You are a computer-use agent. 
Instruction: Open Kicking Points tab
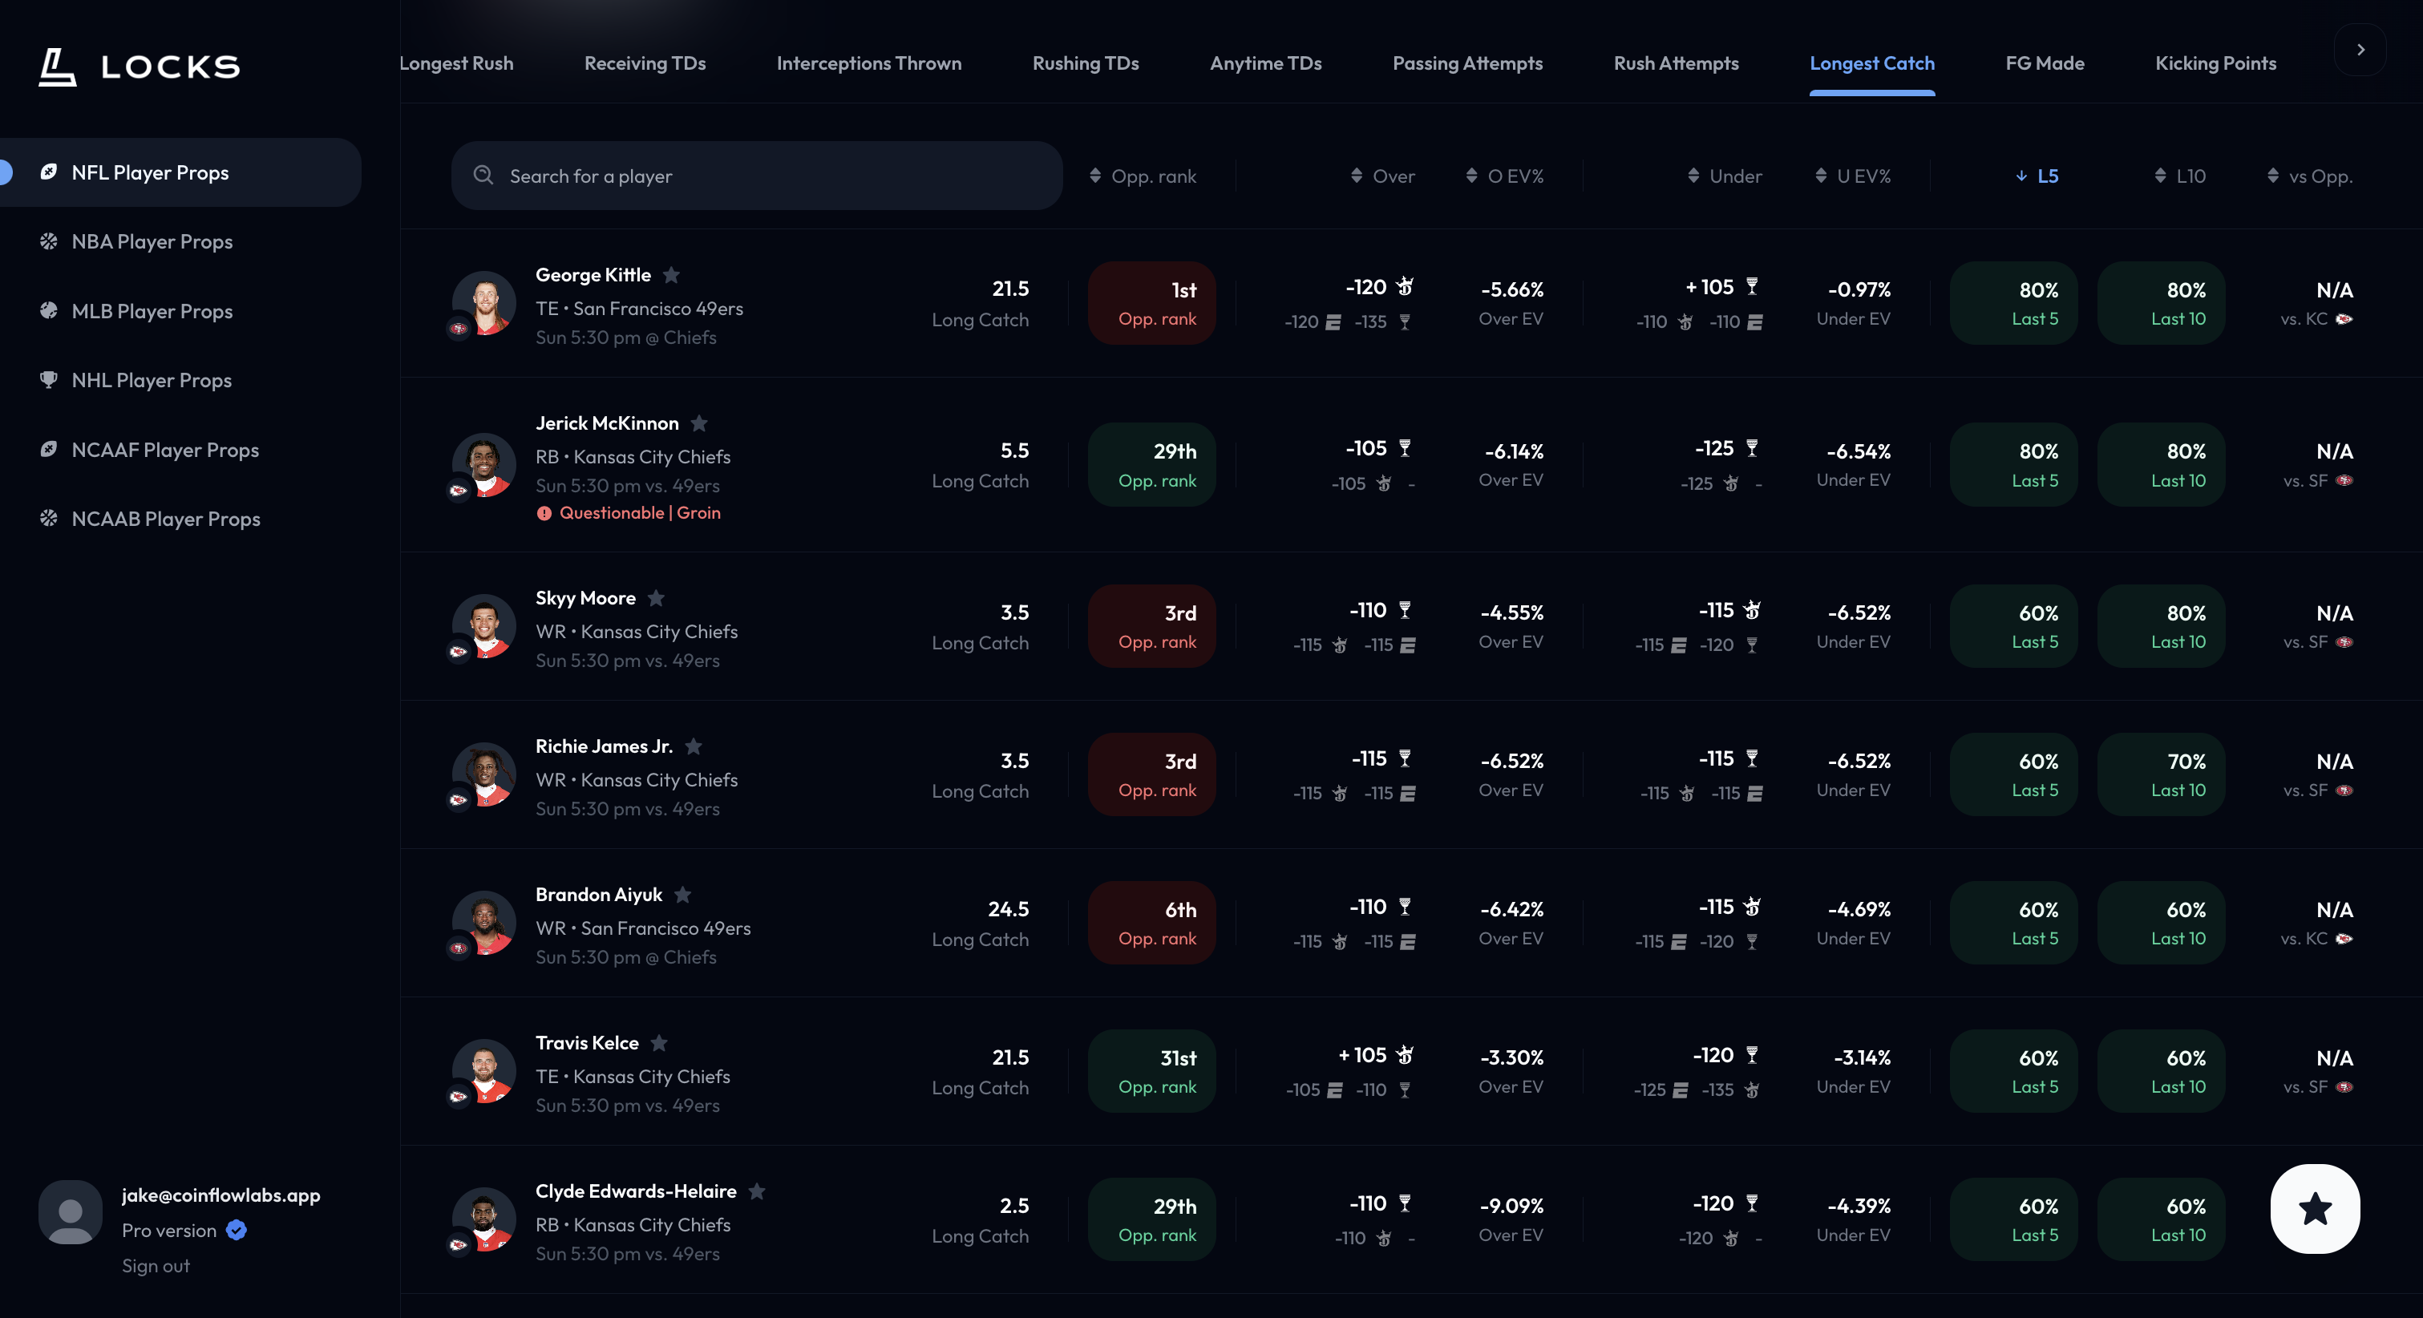pyautogui.click(x=2215, y=63)
